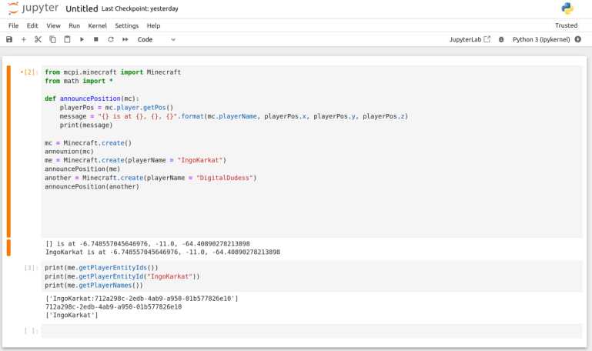The width and height of the screenshot is (592, 351).
Task: Insert a cell below with the plus icon
Action: pyautogui.click(x=23, y=39)
